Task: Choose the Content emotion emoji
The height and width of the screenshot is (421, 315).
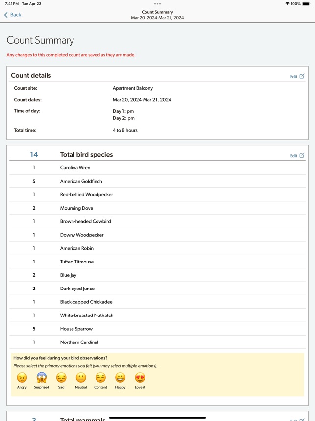Action: pos(100,378)
